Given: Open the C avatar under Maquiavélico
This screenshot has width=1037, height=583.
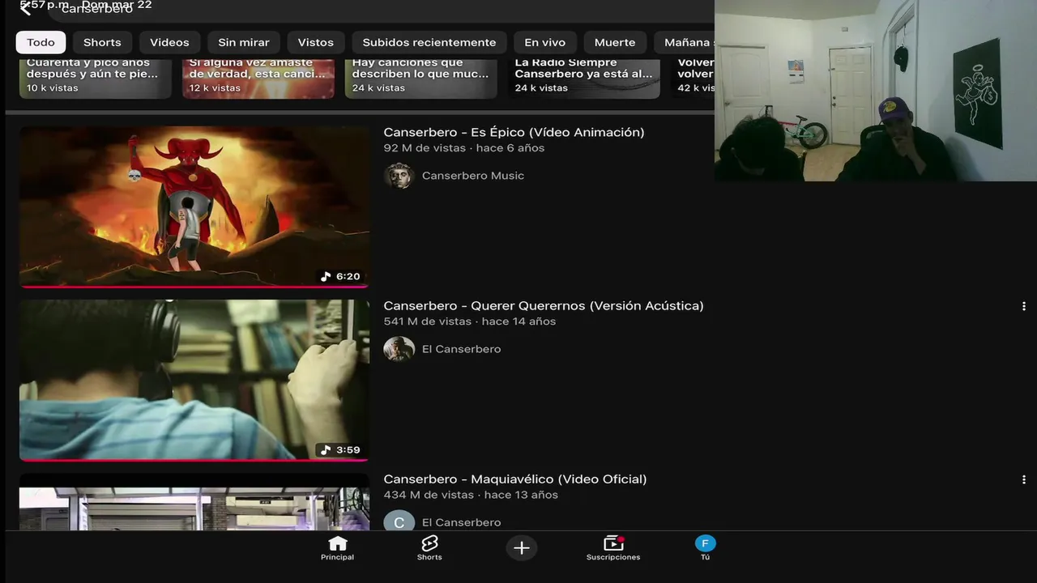Looking at the screenshot, I should pyautogui.click(x=399, y=521).
